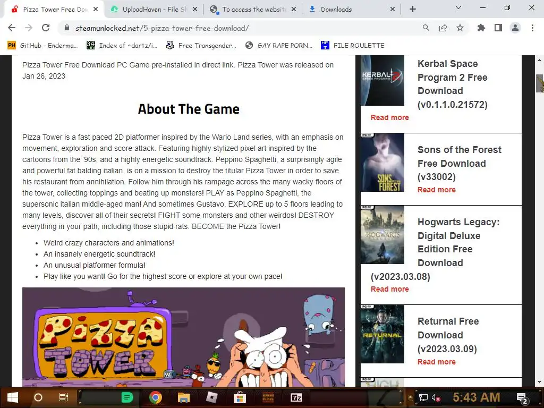
Task: Close the Downloads tab
Action: click(x=393, y=10)
